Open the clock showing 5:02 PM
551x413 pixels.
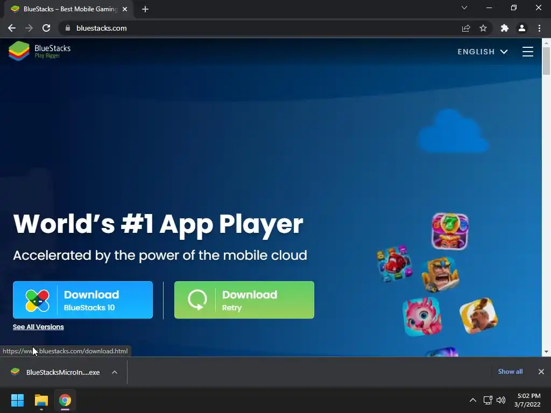click(527, 400)
